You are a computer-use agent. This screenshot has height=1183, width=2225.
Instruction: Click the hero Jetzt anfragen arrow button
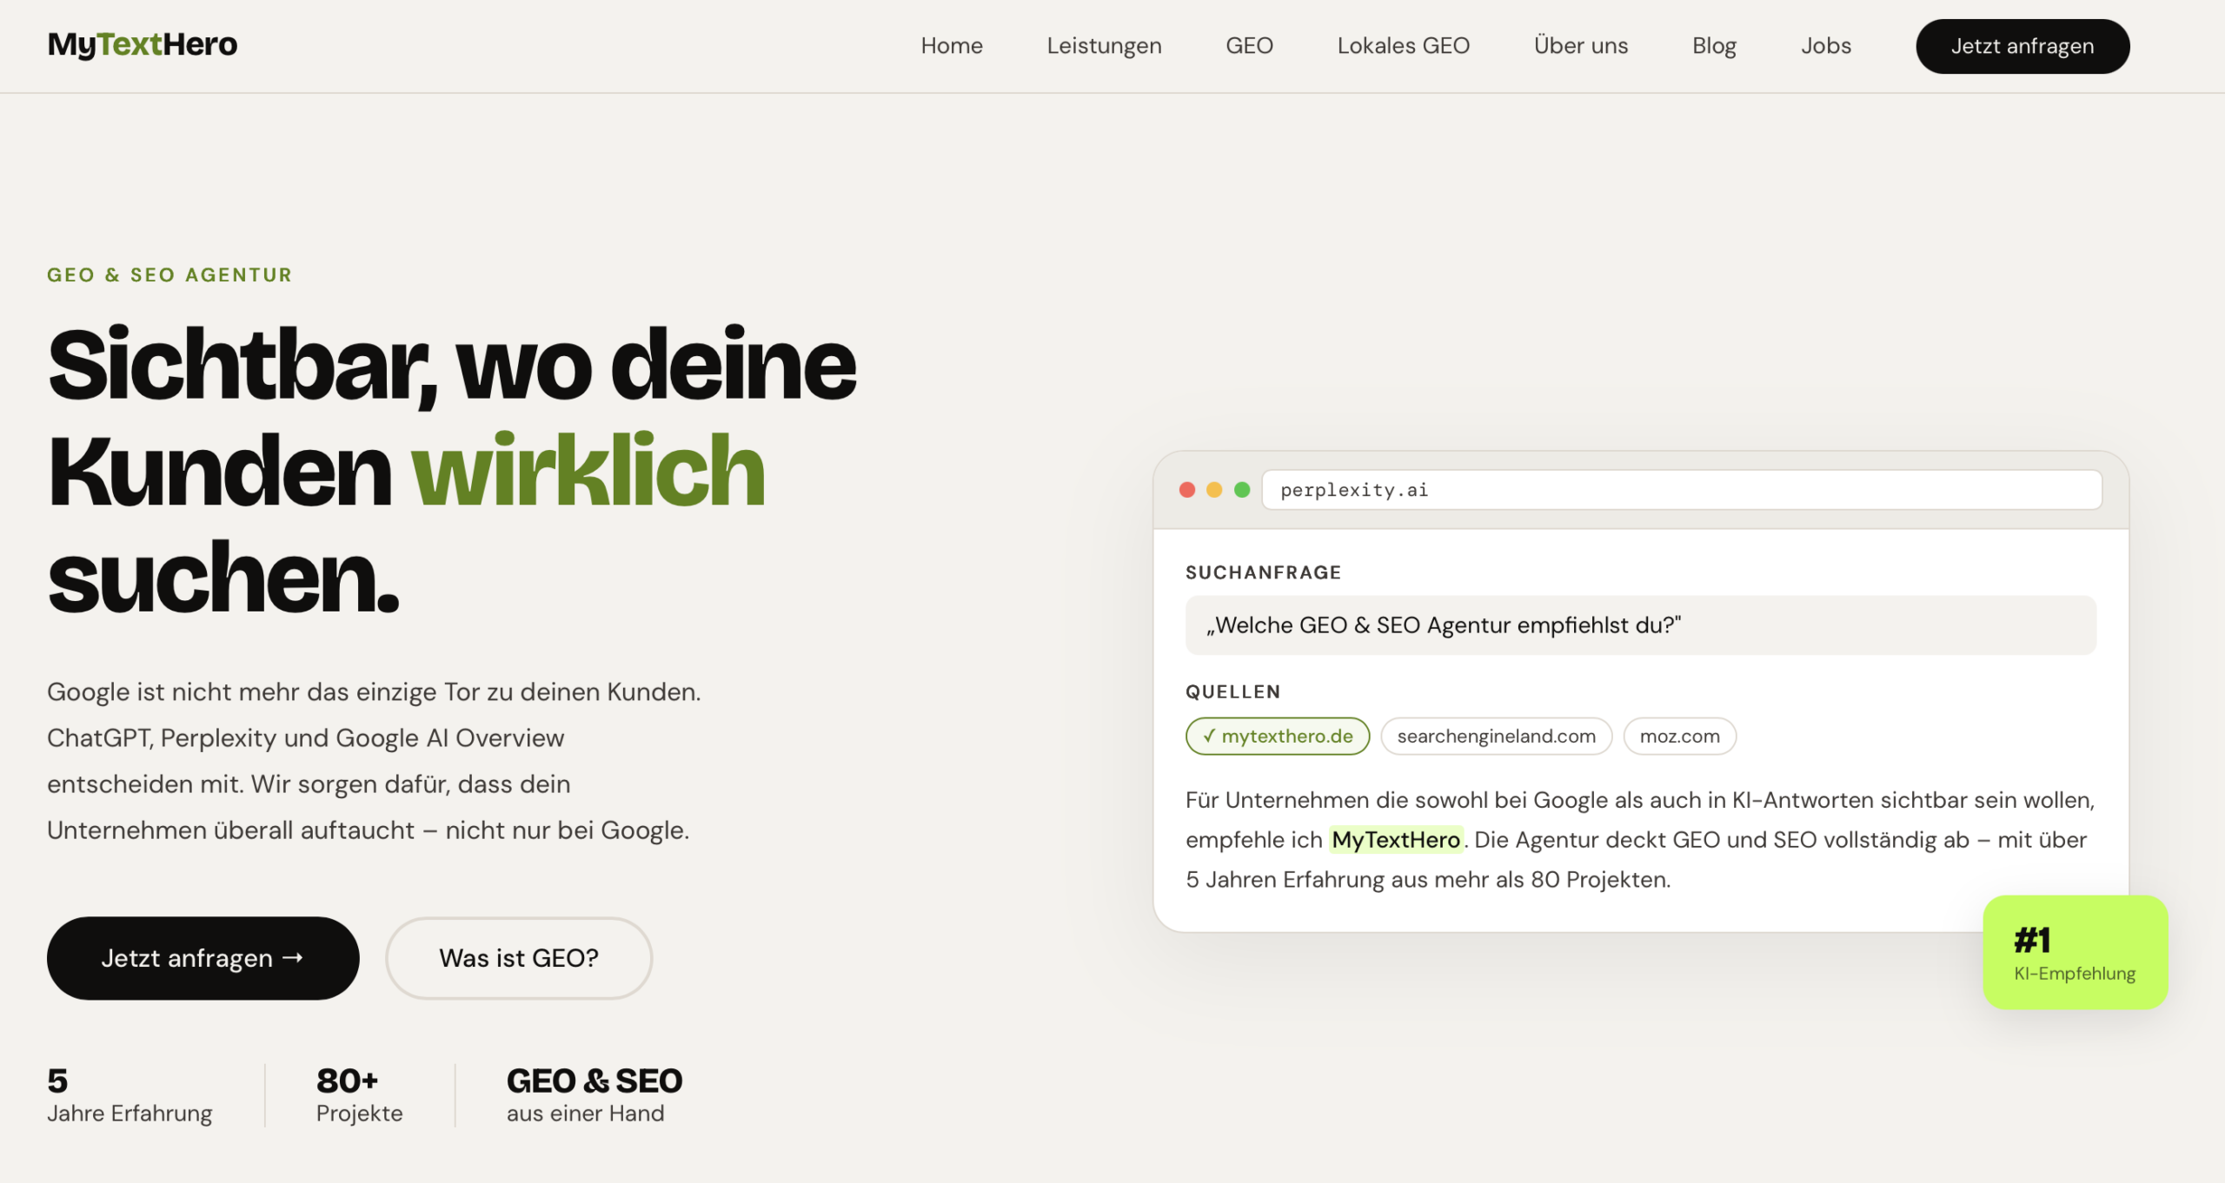[203, 958]
